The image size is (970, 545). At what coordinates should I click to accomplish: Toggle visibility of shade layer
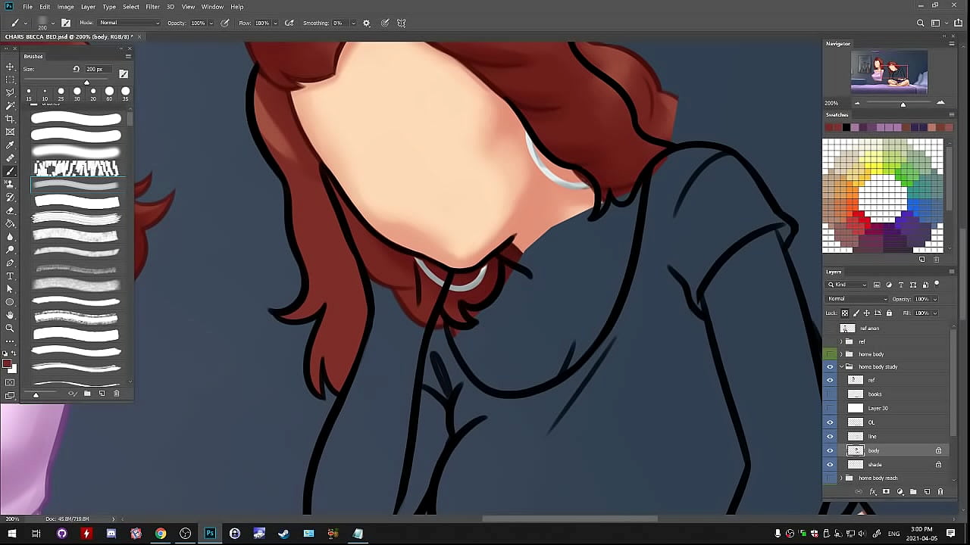pyautogui.click(x=830, y=465)
